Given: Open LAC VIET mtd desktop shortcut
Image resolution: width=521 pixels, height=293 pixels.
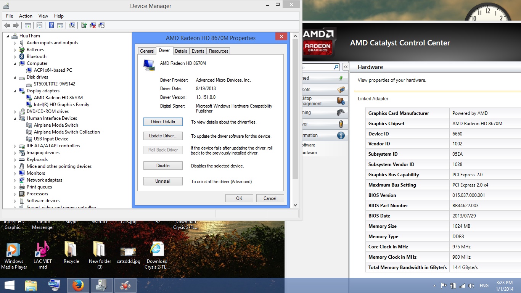Looking at the screenshot, I should [x=42, y=256].
